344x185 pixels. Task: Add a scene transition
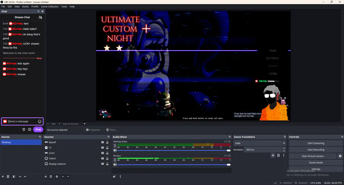tap(273, 155)
